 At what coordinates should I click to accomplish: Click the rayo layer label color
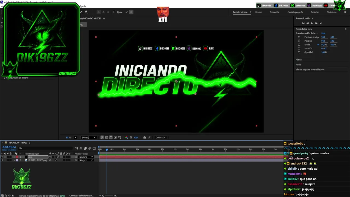click(x=17, y=157)
